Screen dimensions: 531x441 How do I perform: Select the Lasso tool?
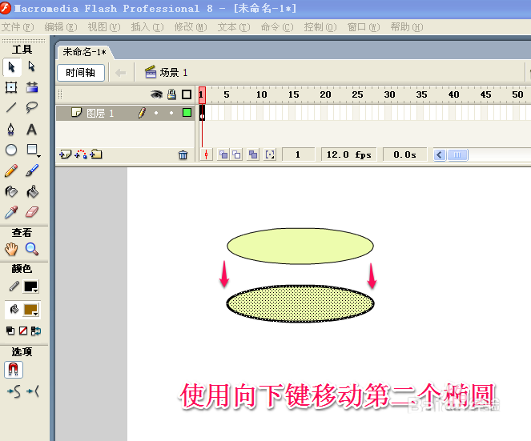pyautogui.click(x=32, y=107)
